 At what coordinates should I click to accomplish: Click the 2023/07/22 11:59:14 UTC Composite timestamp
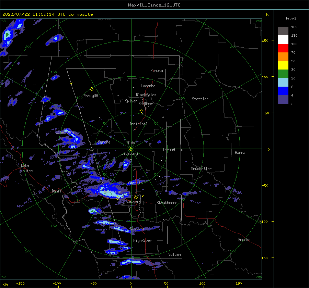(x=47, y=14)
